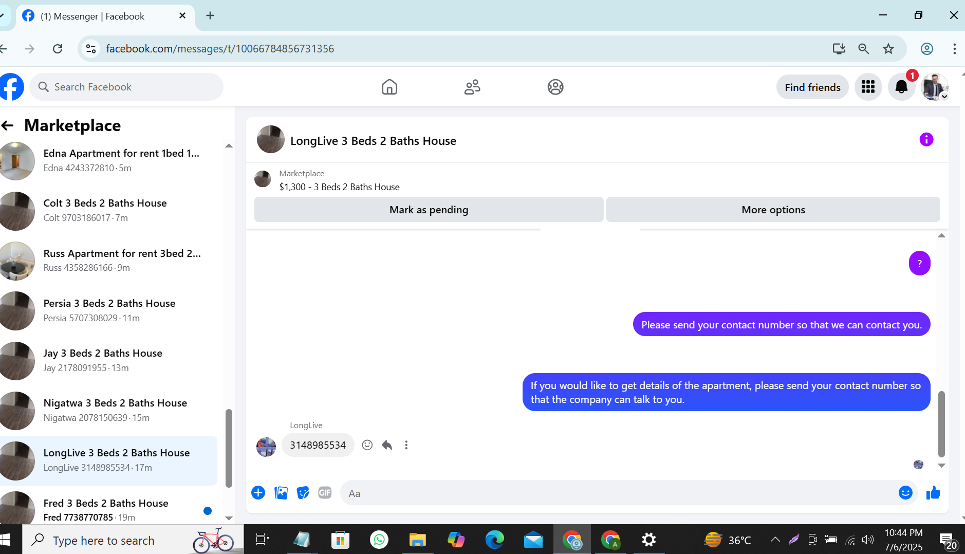This screenshot has height=554, width=965.
Task: View site information icon in address bar
Action: pyautogui.click(x=91, y=49)
